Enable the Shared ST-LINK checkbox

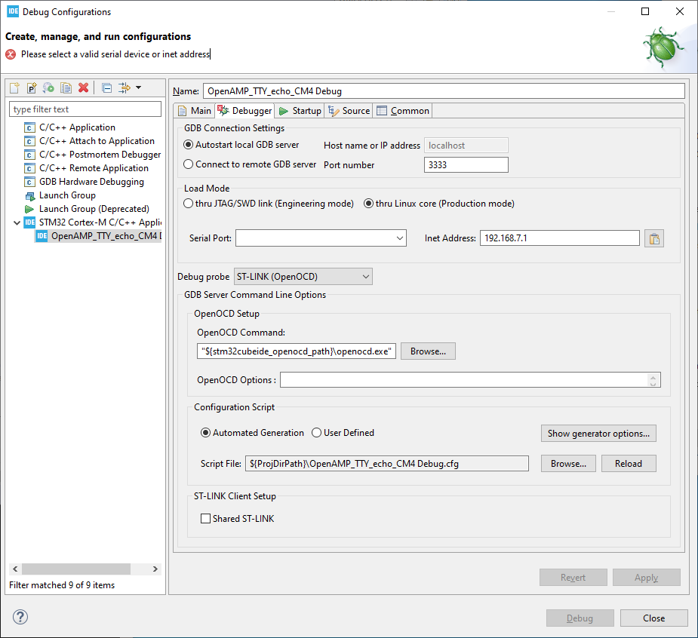tap(206, 519)
